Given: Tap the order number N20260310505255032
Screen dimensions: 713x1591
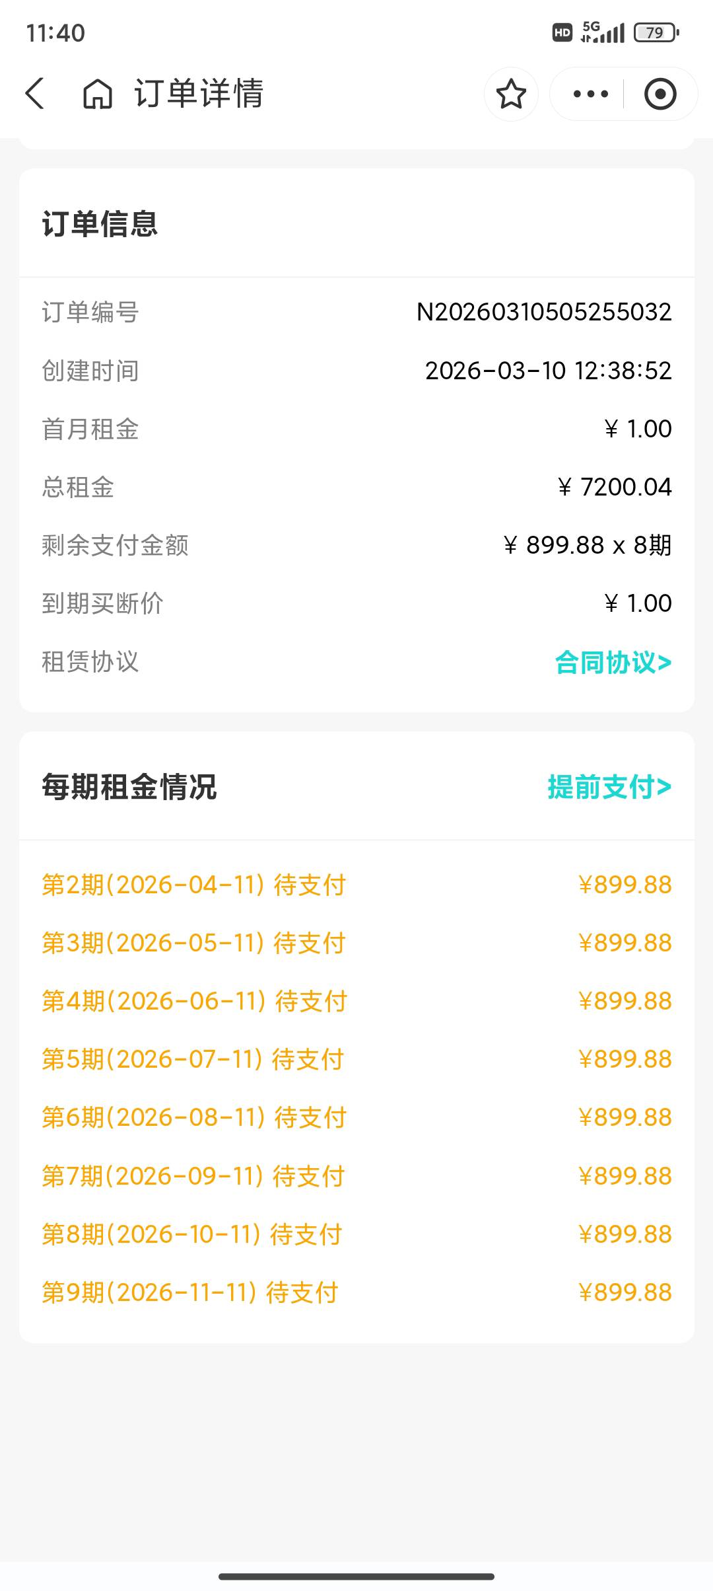Looking at the screenshot, I should (543, 312).
